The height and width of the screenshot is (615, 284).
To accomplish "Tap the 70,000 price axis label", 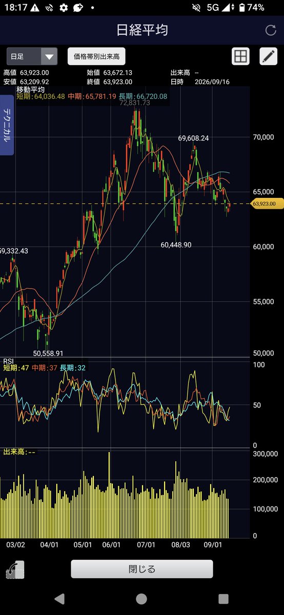I will 263,137.
